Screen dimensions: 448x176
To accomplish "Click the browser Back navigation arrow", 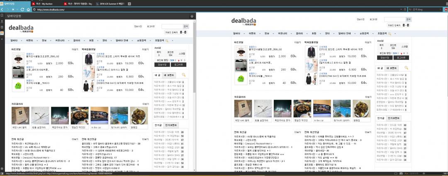I will [3, 9].
